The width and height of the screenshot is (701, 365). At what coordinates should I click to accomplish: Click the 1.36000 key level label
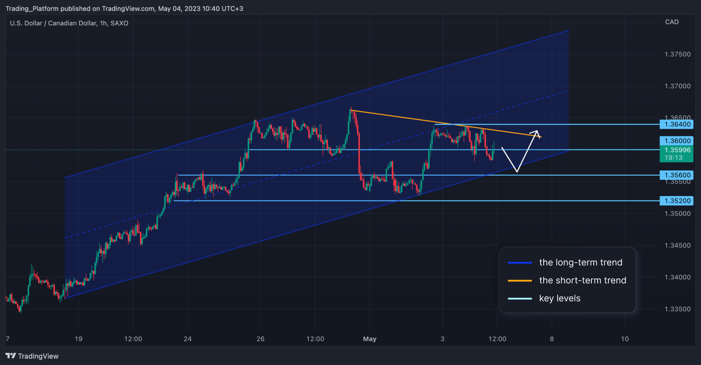[676, 141]
